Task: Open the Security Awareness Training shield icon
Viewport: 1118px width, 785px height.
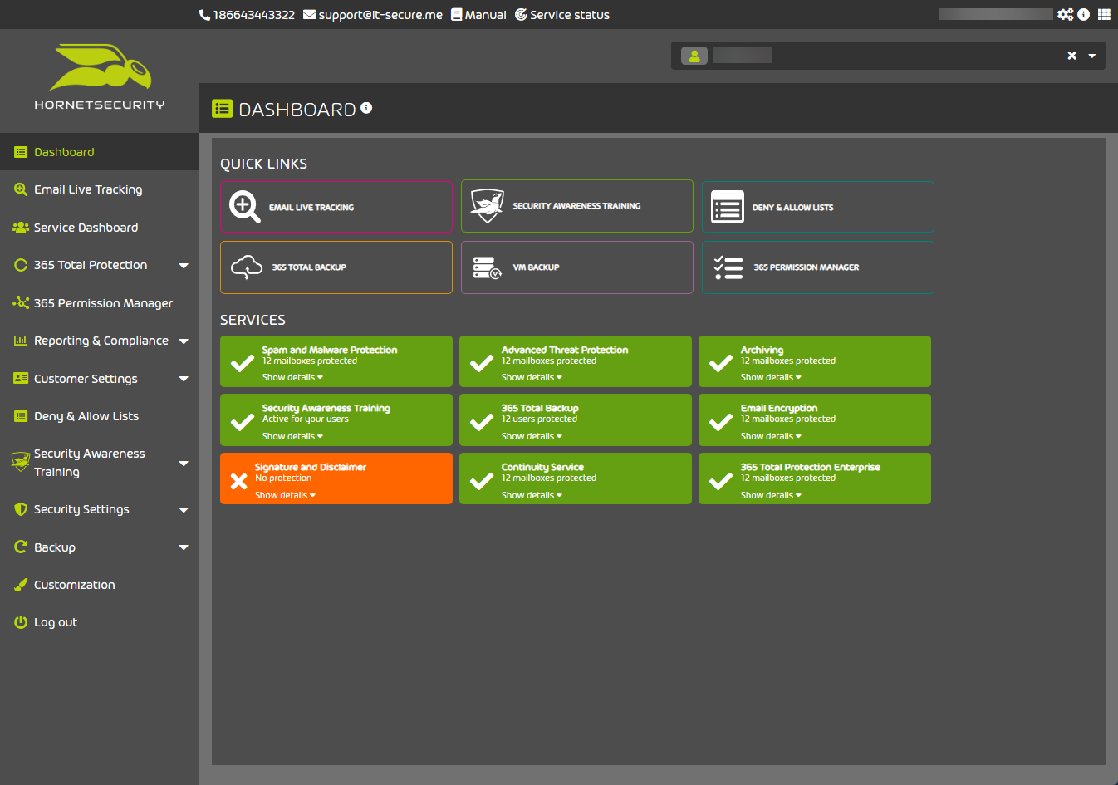Action: click(487, 206)
